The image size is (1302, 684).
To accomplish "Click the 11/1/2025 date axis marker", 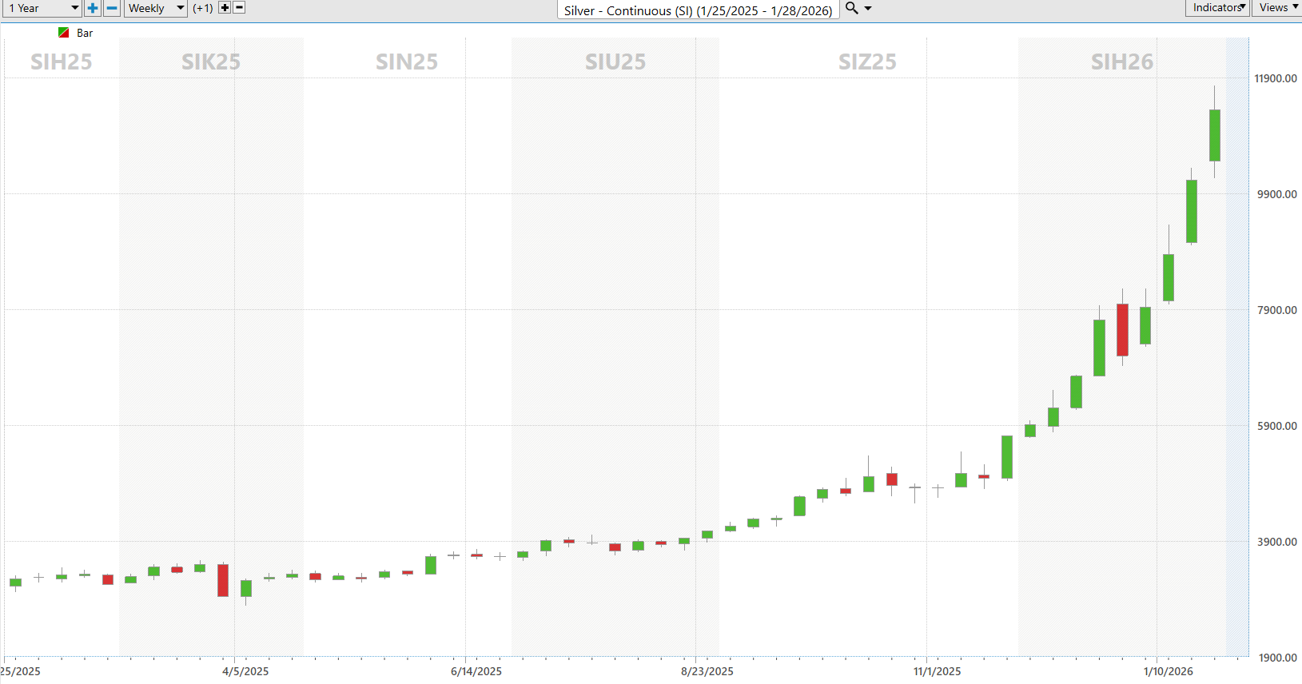I will click(938, 671).
